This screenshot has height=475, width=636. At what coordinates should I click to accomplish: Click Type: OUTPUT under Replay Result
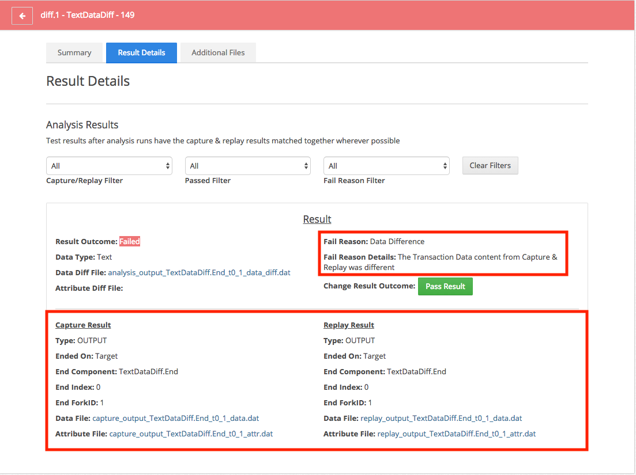[349, 340]
